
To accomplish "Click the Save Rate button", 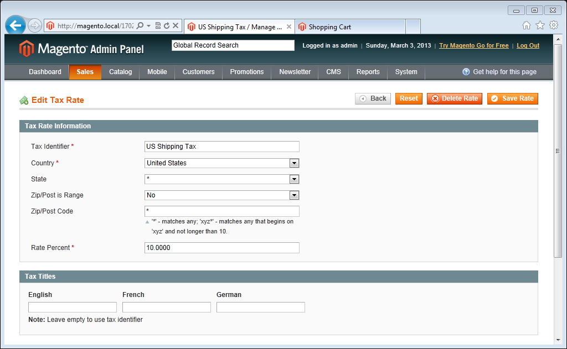I will tap(512, 98).
